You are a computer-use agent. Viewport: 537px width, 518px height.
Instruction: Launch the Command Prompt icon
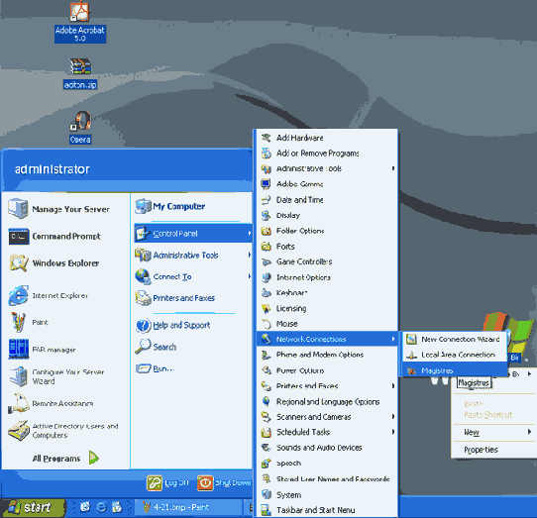tap(18, 237)
